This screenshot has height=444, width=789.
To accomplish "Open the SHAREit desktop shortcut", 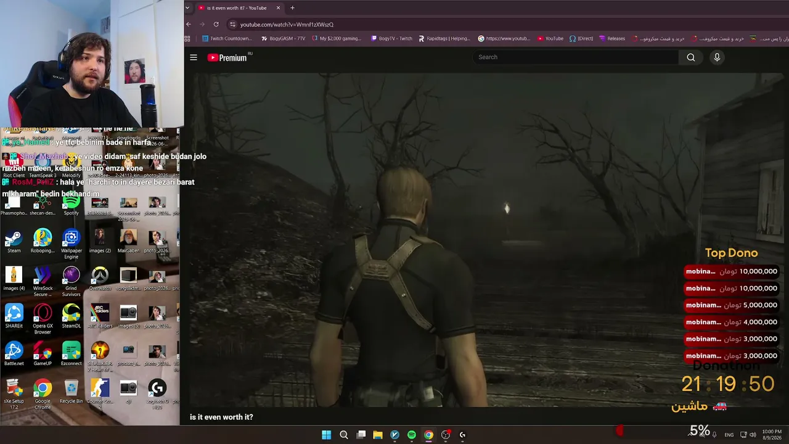I will (x=14, y=316).
